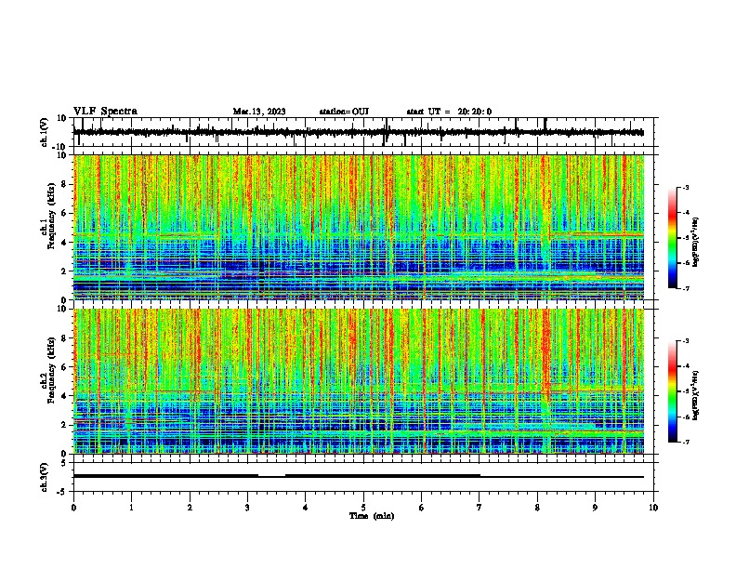Click the "6" kHz tick on ch.1 spectrogram
This screenshot has height=569, width=736.
64,214
